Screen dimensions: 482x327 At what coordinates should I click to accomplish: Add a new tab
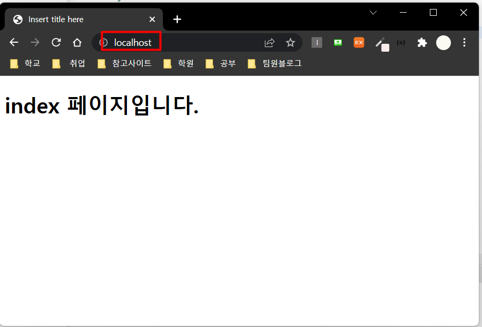point(177,20)
